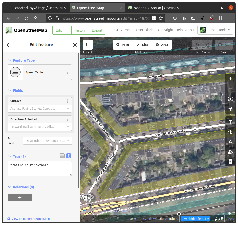This screenshot has width=238, height=225.
Task: Toggle the Inspect sidebar button
Action: (x=88, y=45)
